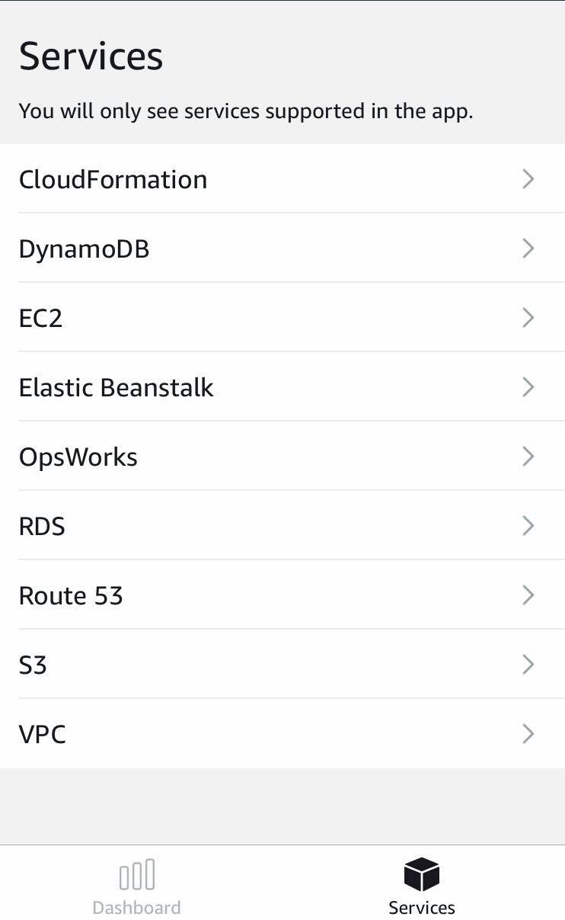Tap the arrow next to Elastic Beanstalk
565x920 pixels.
528,387
